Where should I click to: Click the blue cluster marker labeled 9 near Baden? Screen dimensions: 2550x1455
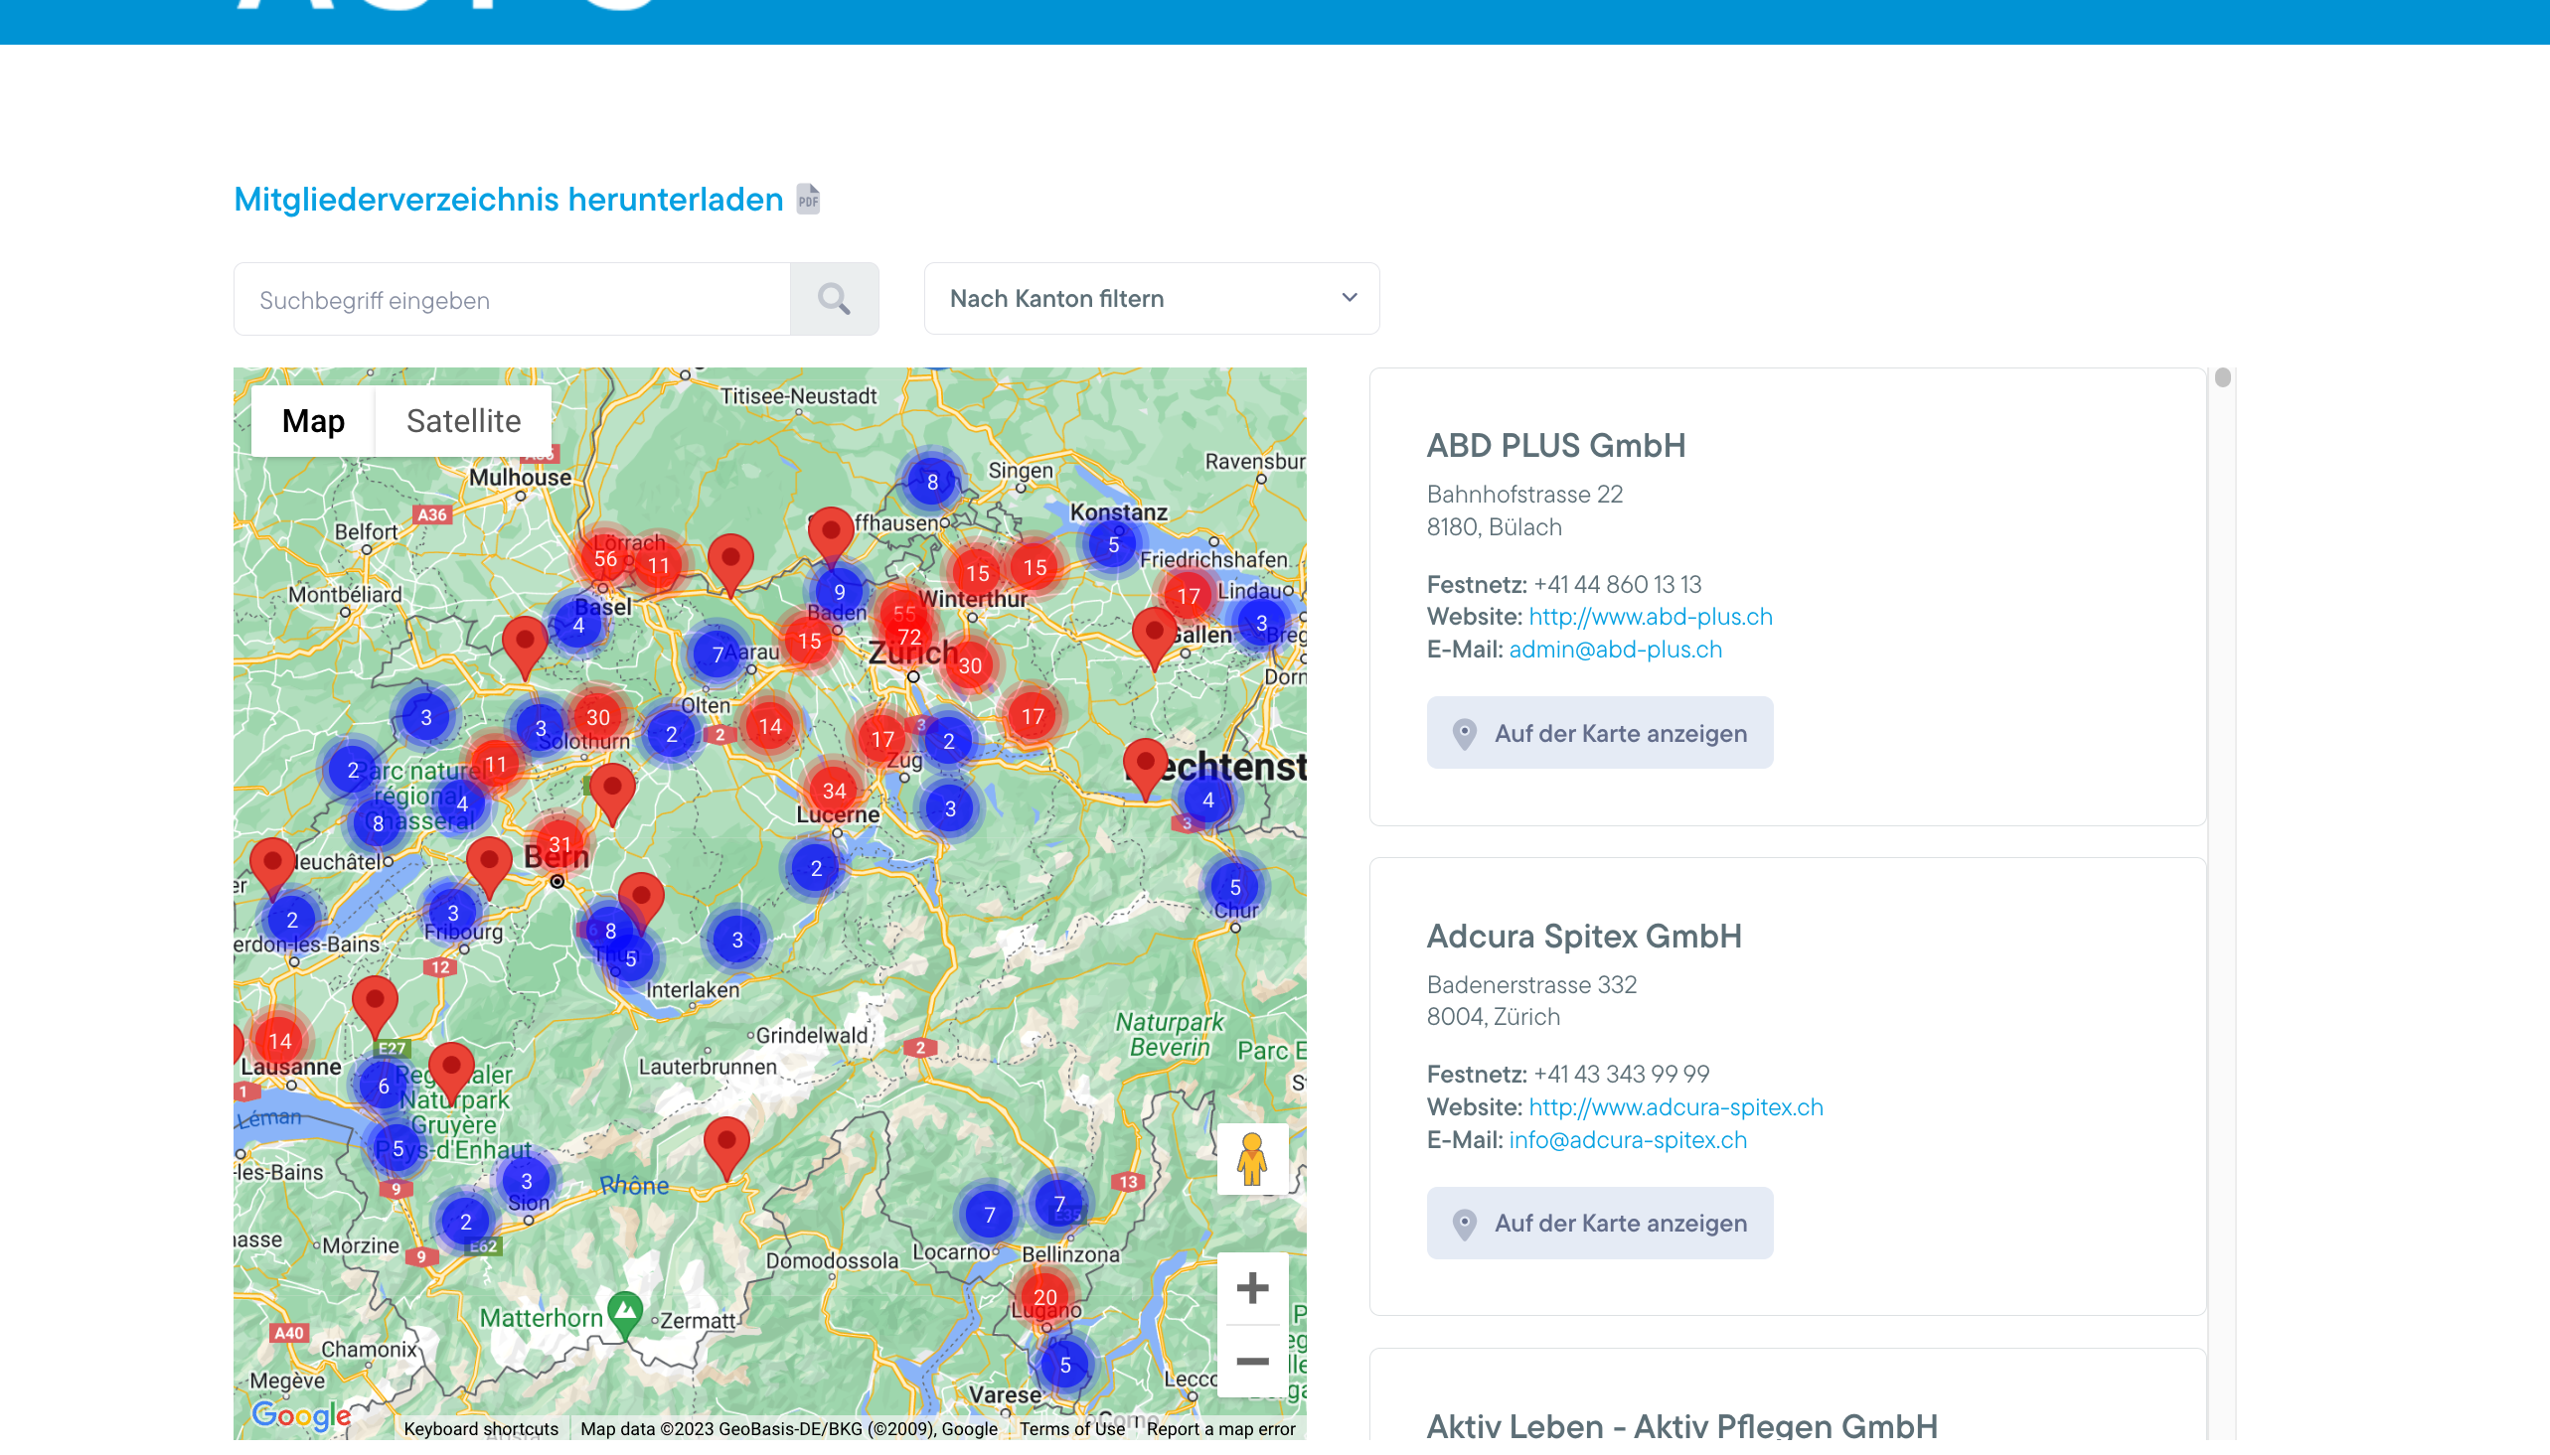[839, 592]
